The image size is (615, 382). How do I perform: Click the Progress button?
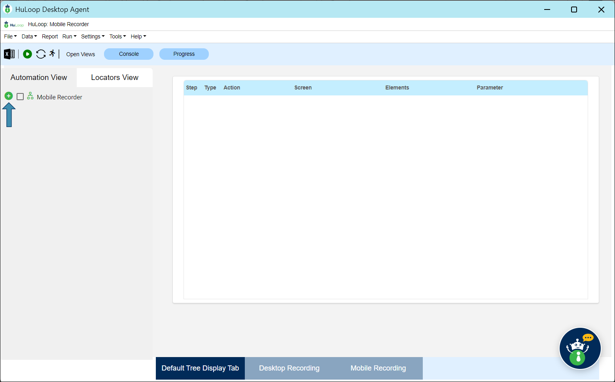pyautogui.click(x=184, y=54)
